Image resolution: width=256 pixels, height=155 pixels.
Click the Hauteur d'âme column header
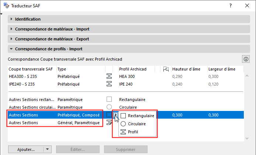189,69
